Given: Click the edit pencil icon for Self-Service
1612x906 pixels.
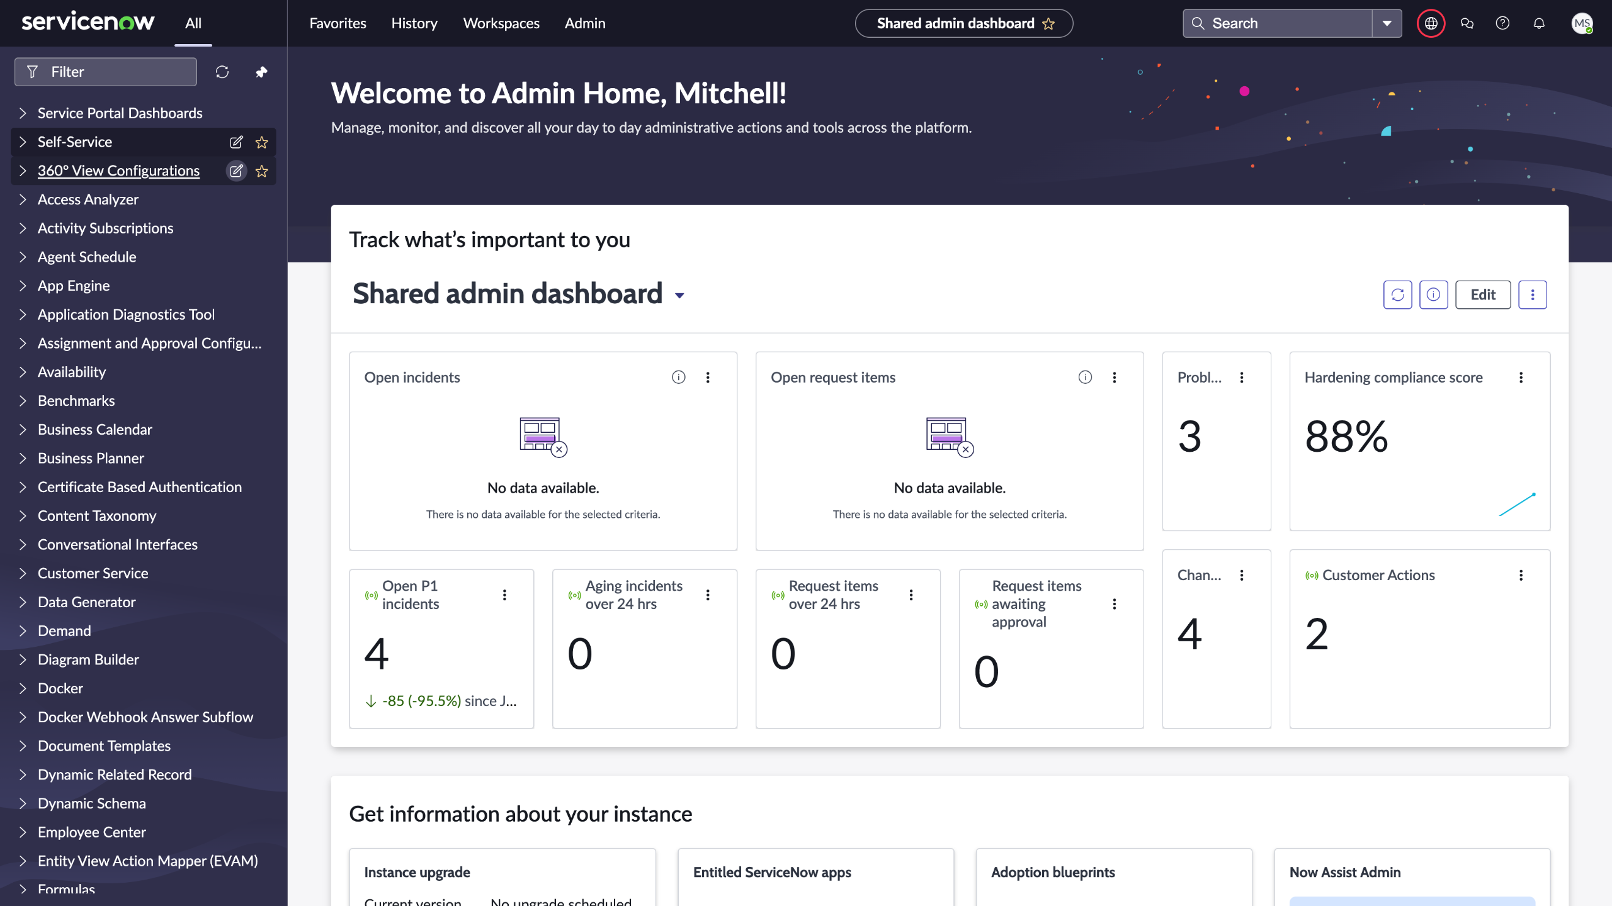Looking at the screenshot, I should (236, 142).
